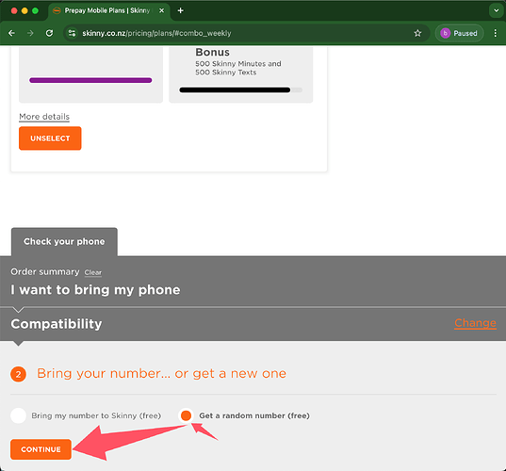Open Chrome three-dot menu
This screenshot has height=471, width=506.
496,33
